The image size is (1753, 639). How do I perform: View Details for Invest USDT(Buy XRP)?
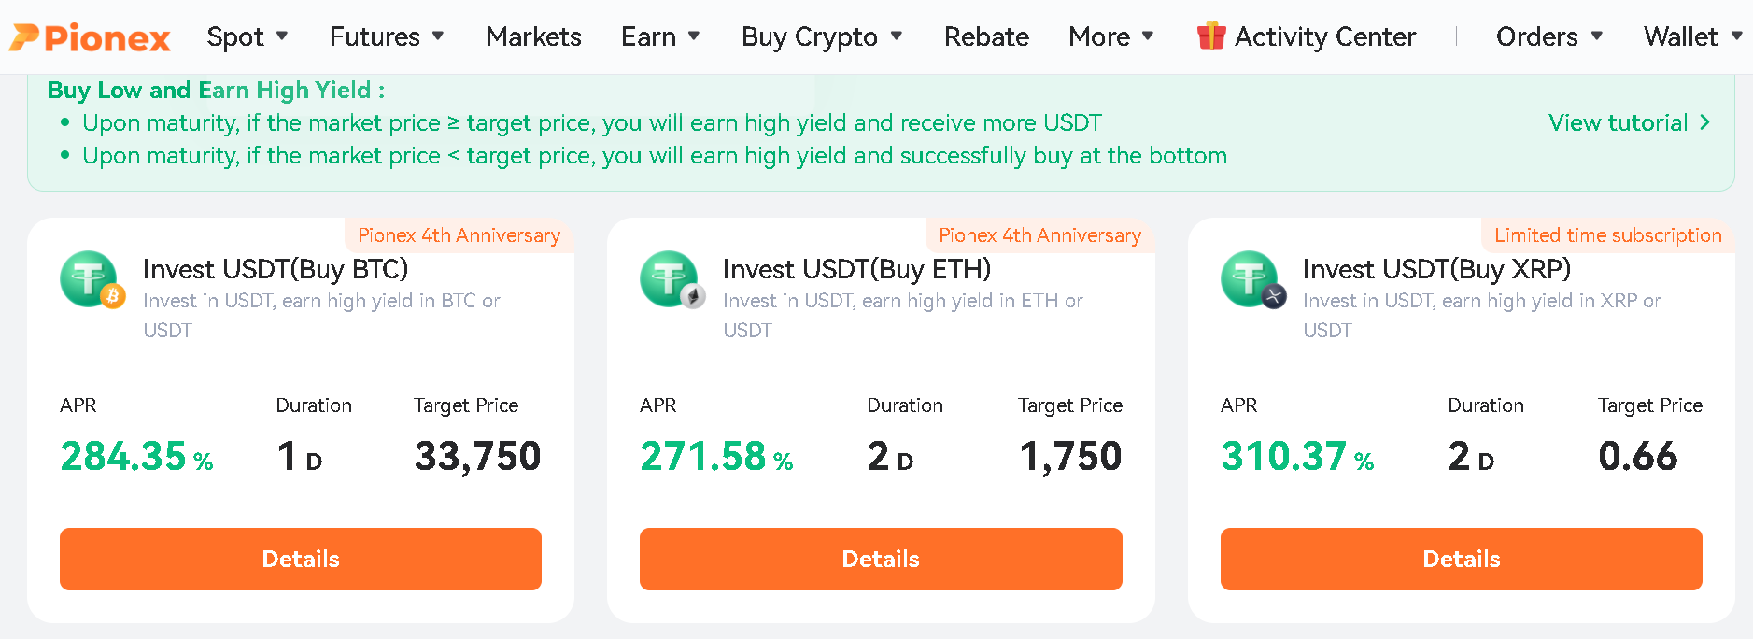(1461, 559)
